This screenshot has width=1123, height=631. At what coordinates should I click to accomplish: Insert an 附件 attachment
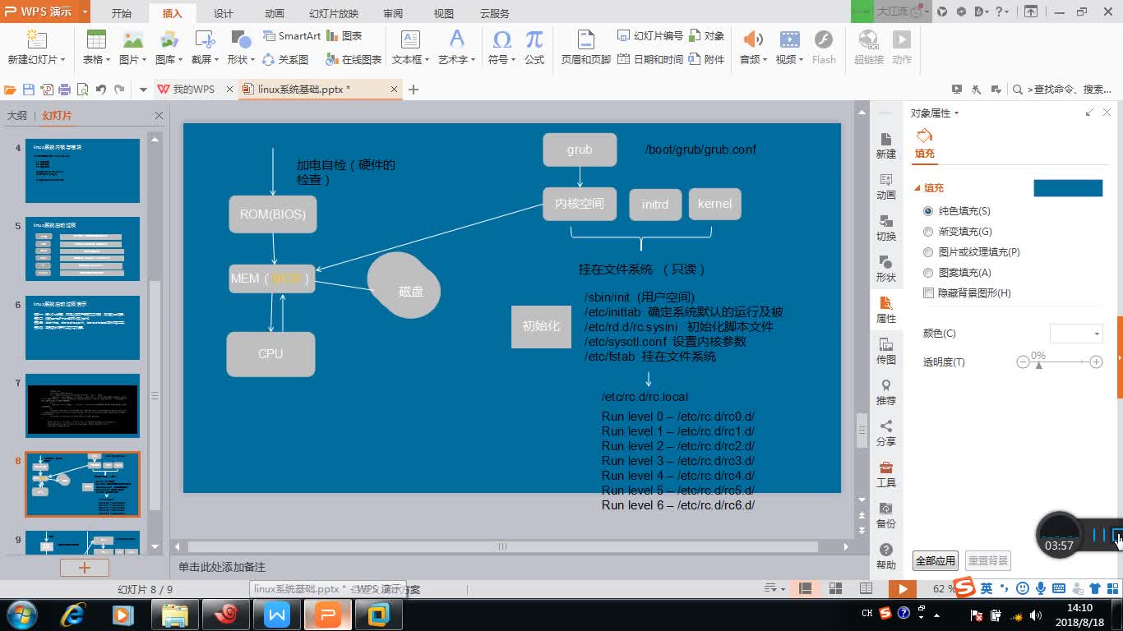707,59
